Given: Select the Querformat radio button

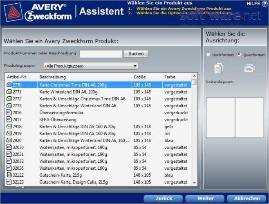Looking at the screenshot, I should click(x=239, y=55).
